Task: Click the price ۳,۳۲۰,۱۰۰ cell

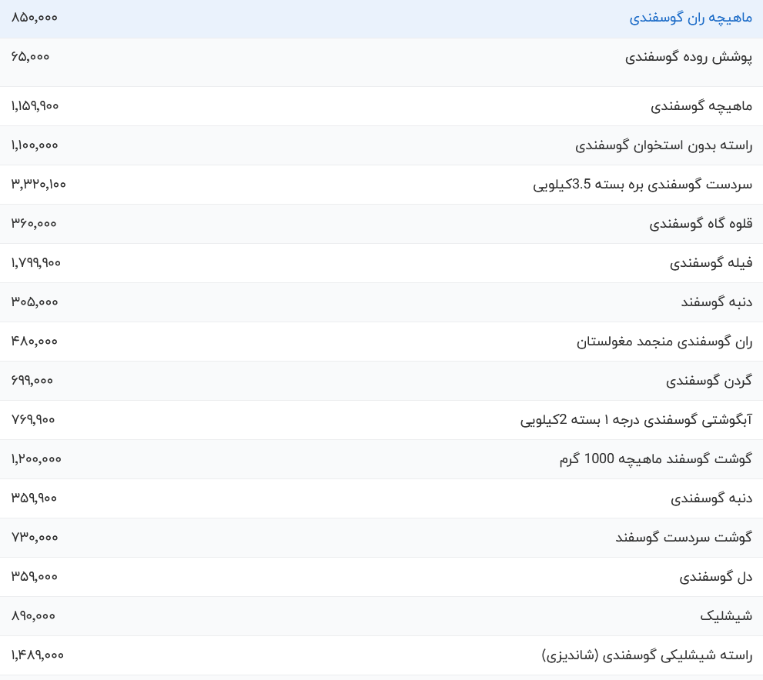Action: pos(38,184)
